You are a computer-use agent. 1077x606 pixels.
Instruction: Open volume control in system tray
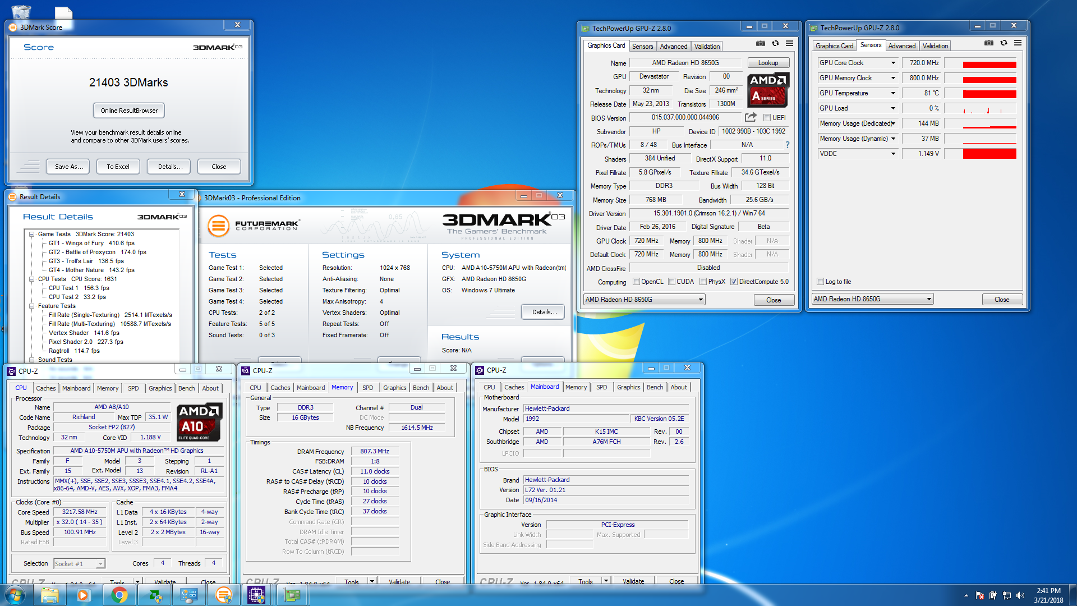click(1020, 595)
